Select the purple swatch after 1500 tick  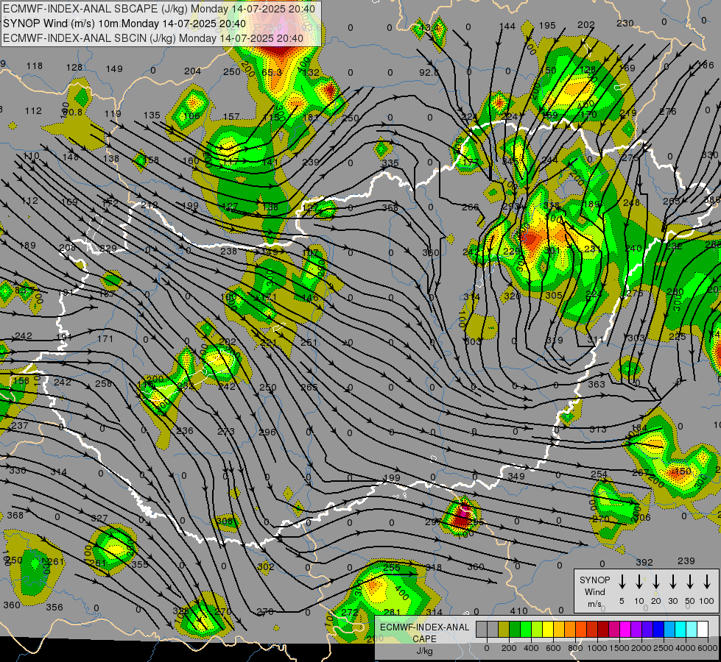pos(637,629)
